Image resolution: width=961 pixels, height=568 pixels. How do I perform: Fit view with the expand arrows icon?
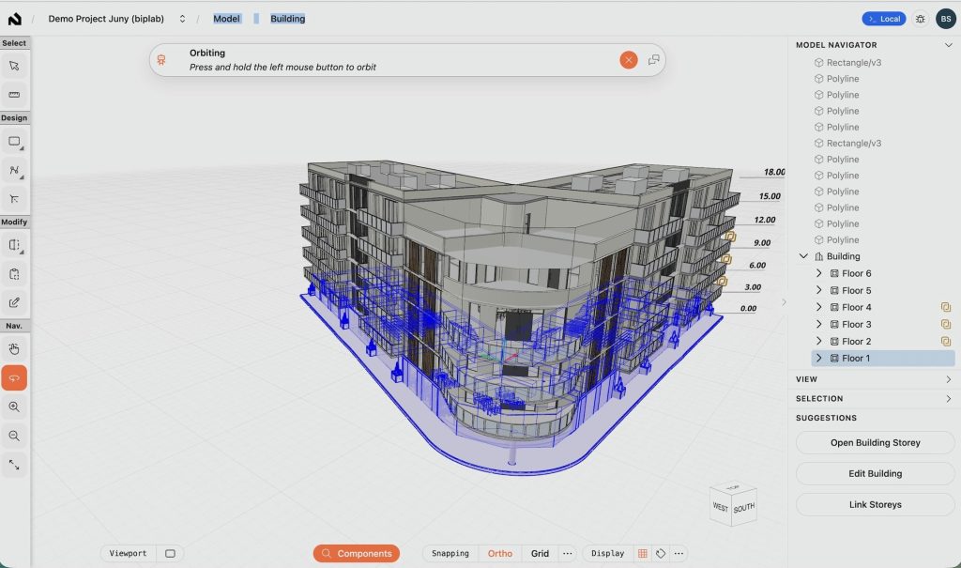click(x=14, y=465)
